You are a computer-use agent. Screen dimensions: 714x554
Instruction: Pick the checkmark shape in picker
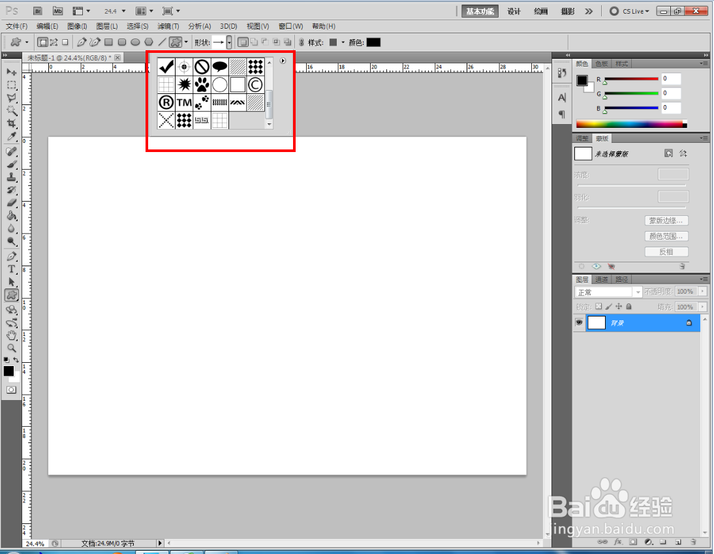pyautogui.click(x=166, y=67)
